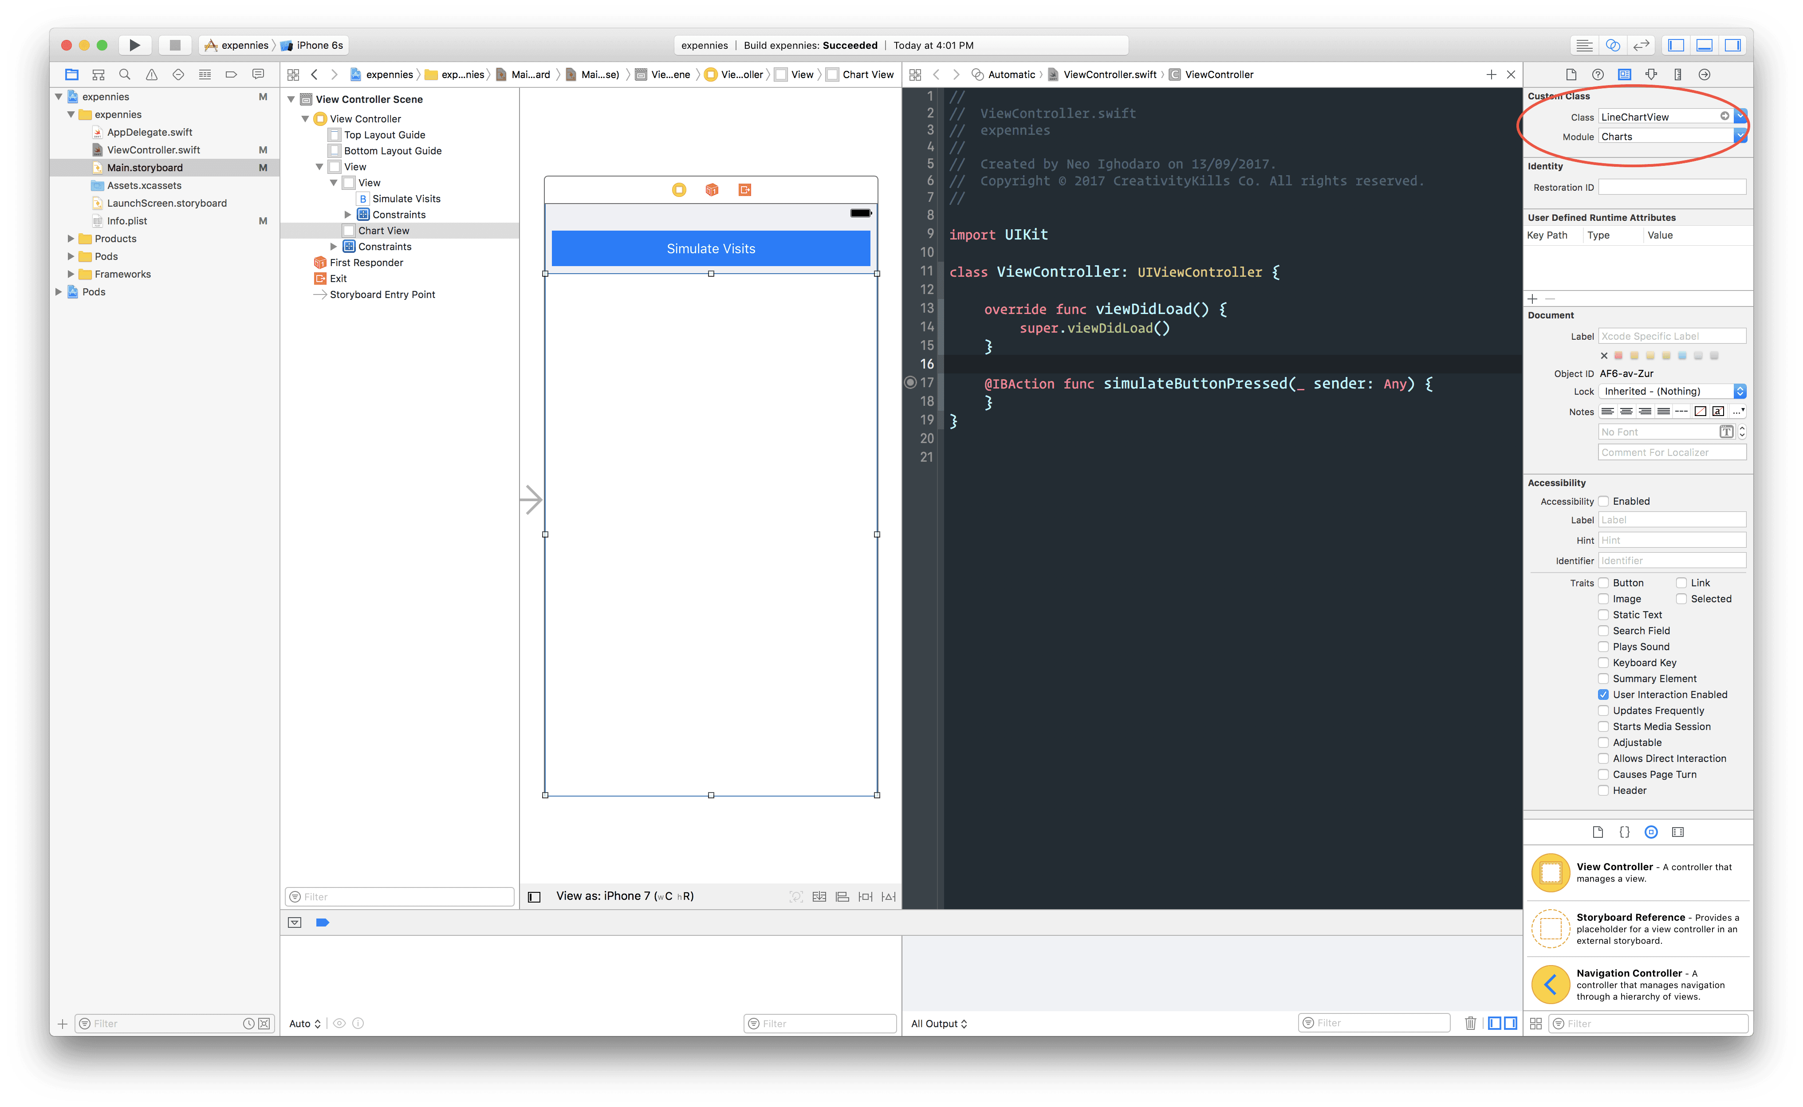Open the Assistant editor (overlapping circles icon)

tap(1613, 45)
